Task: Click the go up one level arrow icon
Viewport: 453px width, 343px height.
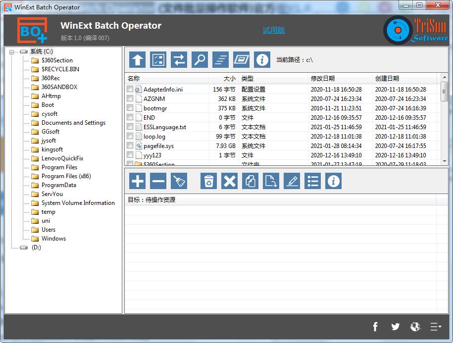Action: click(x=137, y=60)
